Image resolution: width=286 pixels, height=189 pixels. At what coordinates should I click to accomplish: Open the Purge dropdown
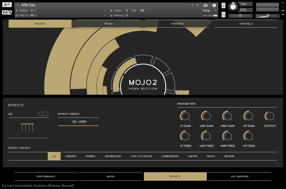[208, 10]
